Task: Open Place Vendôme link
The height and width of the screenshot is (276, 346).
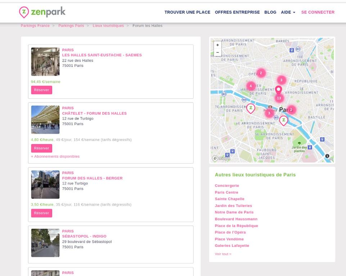Action: tap(229, 239)
